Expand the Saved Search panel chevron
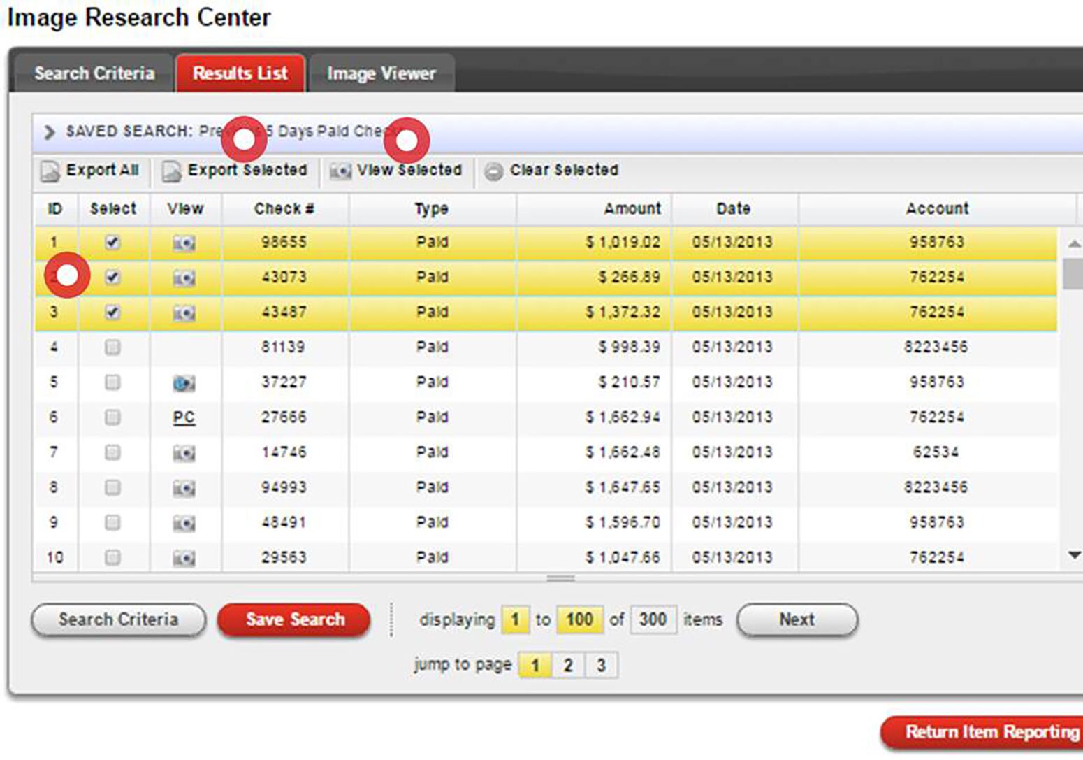1083x760 pixels. click(x=49, y=132)
